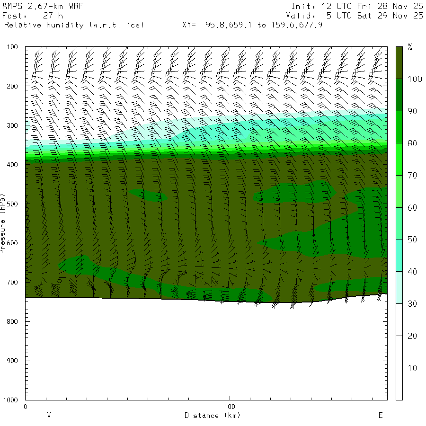
Task: Click the white 10-20% colorbar swatch
Action: [x=399, y=352]
